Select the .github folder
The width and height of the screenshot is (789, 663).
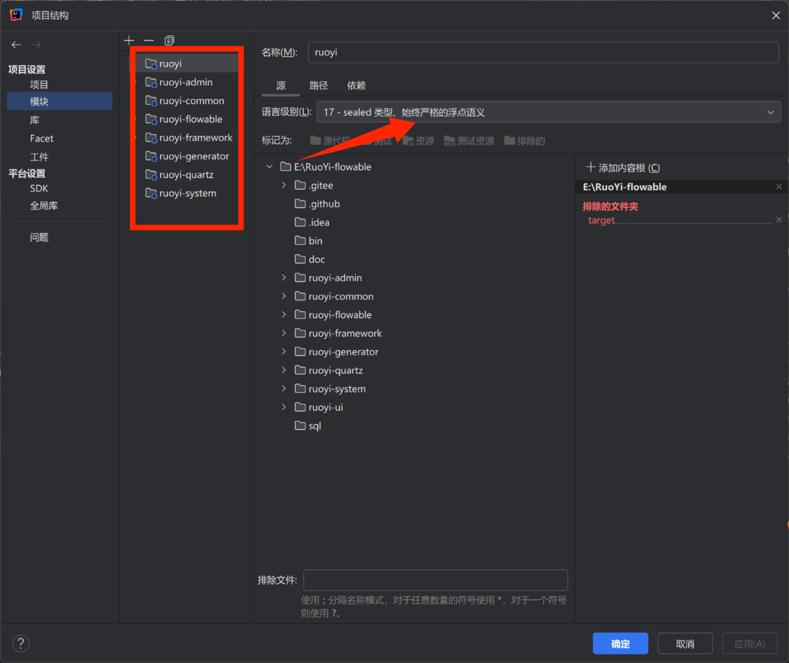317,203
